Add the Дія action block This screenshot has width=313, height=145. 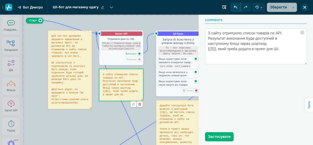[11, 66]
